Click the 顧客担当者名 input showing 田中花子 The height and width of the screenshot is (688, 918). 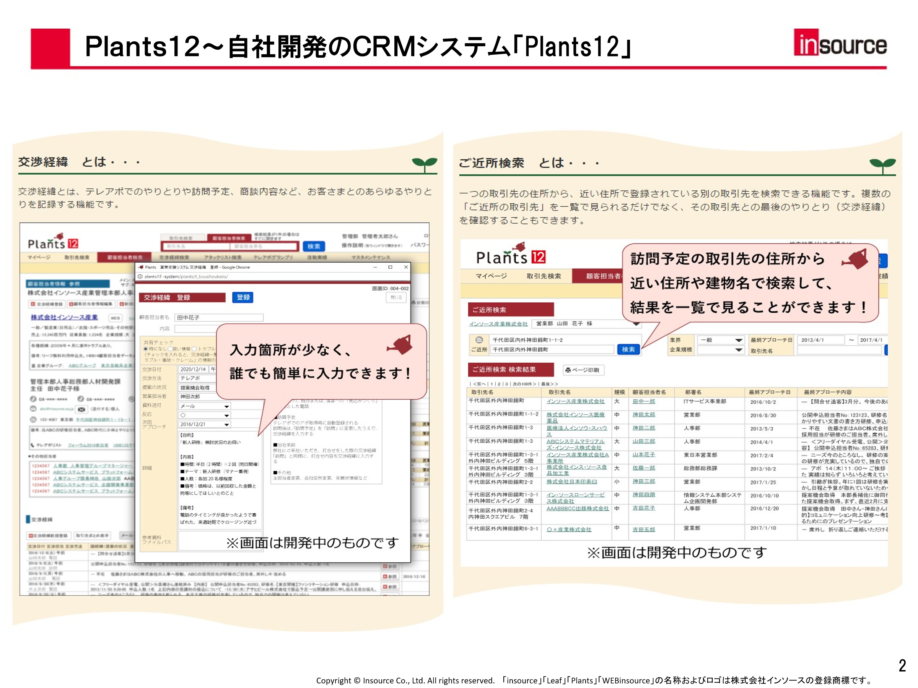pyautogui.click(x=219, y=318)
